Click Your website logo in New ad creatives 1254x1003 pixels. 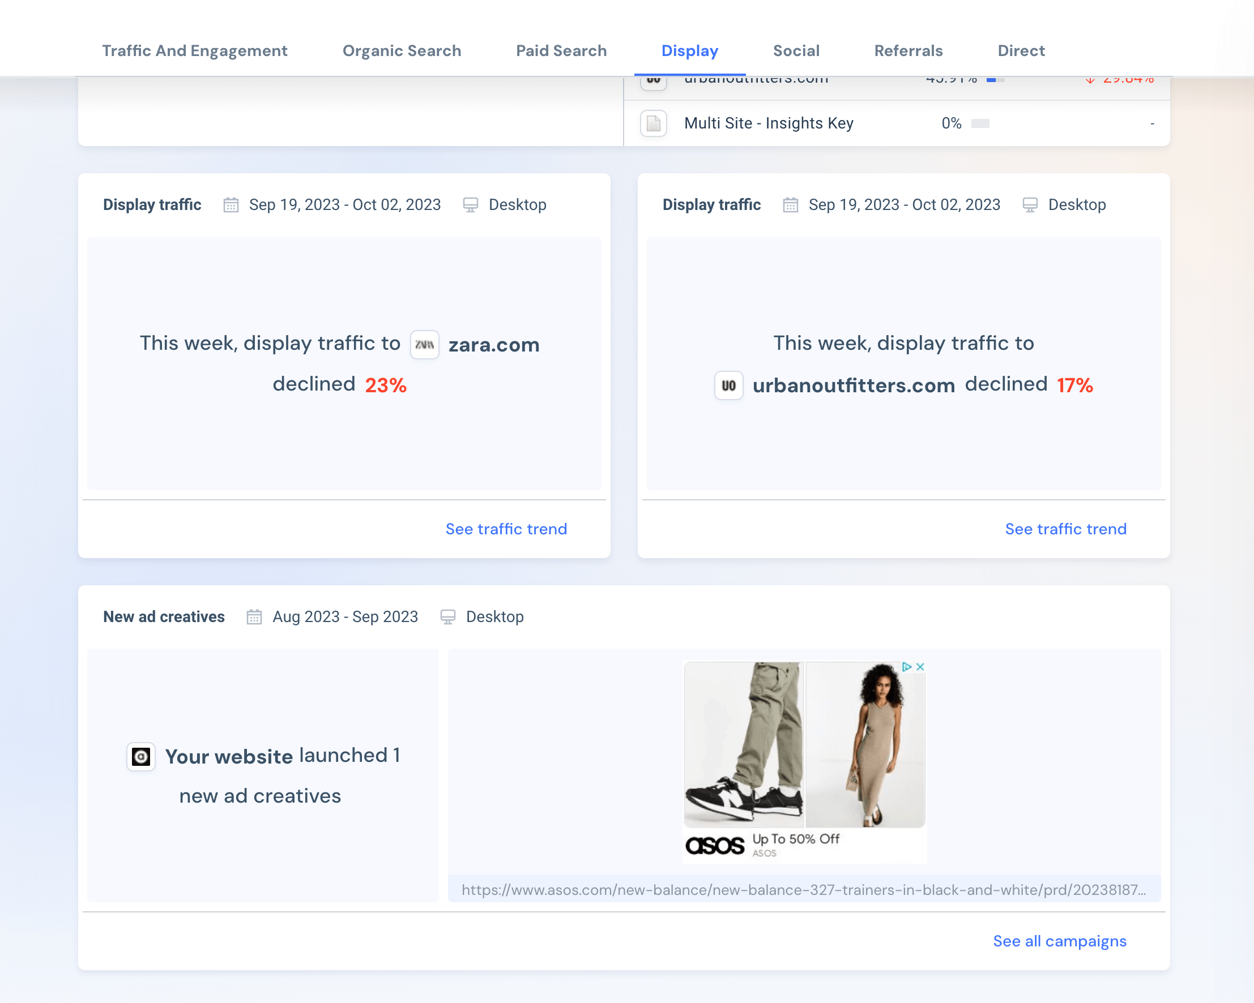tap(141, 756)
